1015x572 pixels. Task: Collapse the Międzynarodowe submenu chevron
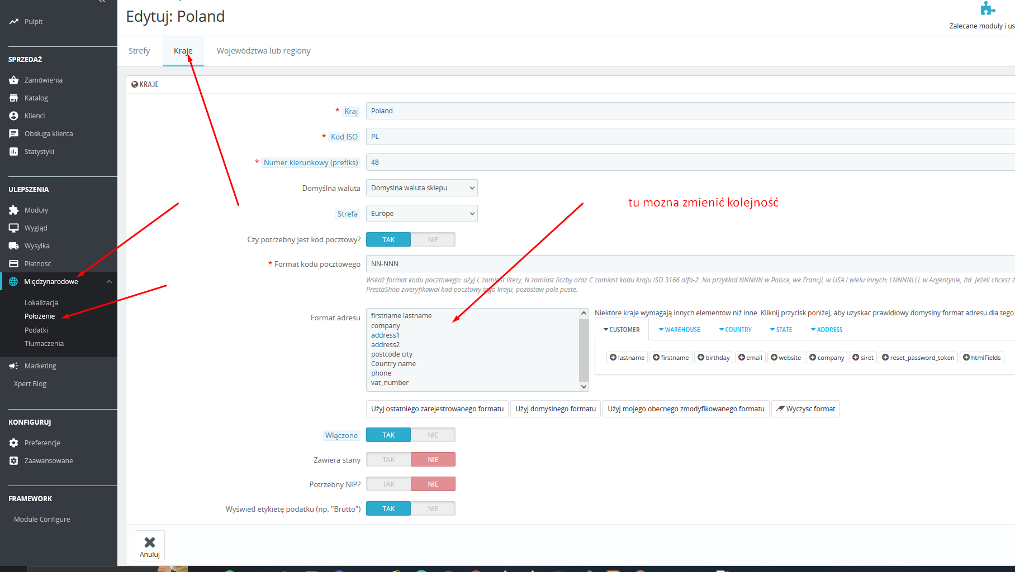110,282
